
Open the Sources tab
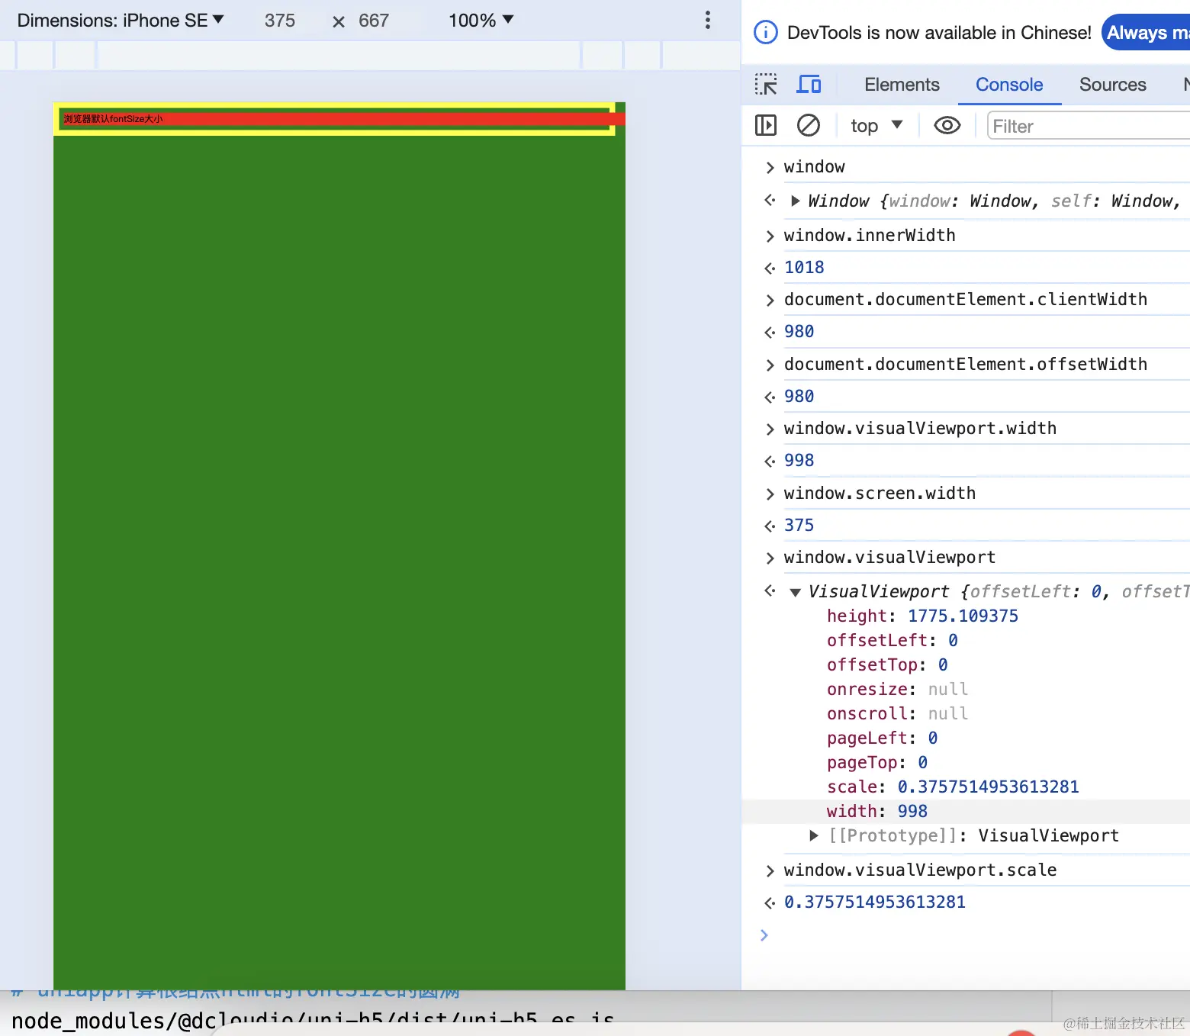tap(1112, 85)
